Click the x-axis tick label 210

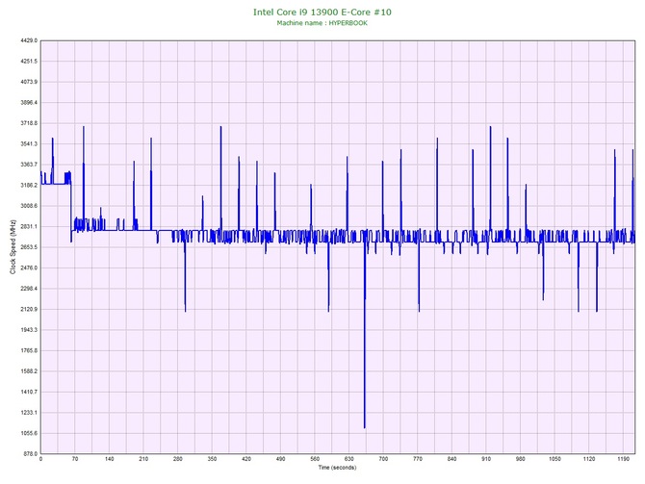coord(143,459)
